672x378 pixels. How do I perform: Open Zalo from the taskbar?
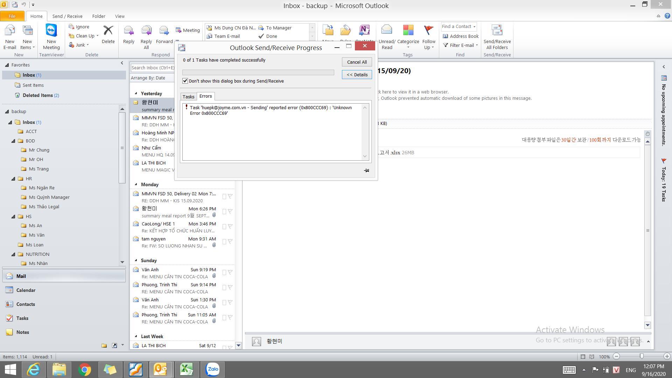pyautogui.click(x=212, y=370)
